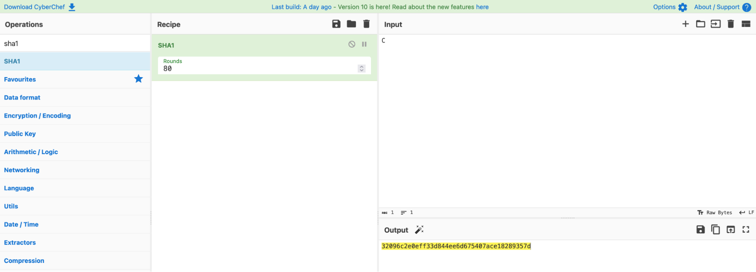Open a folder as input
The image size is (756, 272).
pyautogui.click(x=700, y=24)
